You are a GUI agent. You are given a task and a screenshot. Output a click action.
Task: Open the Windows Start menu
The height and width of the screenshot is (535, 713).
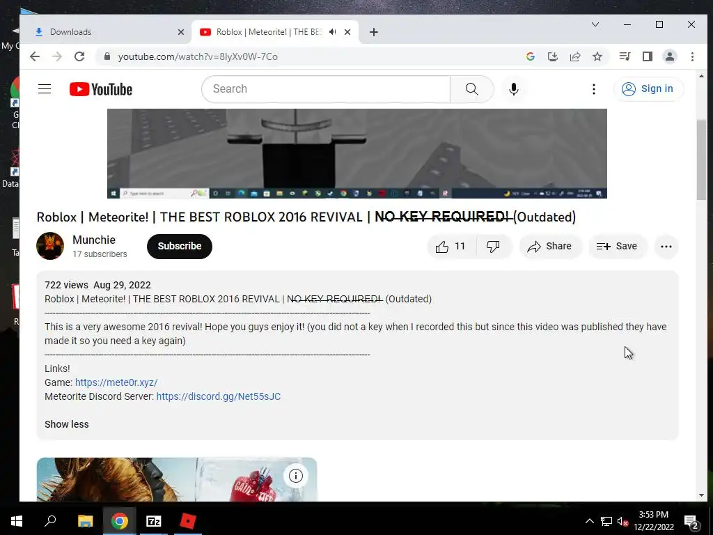click(x=17, y=521)
